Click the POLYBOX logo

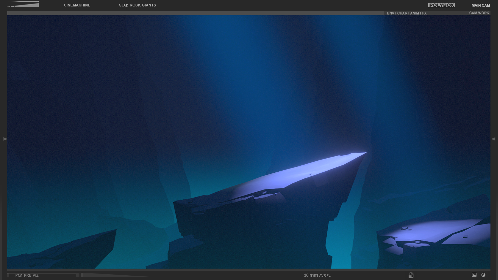[441, 5]
